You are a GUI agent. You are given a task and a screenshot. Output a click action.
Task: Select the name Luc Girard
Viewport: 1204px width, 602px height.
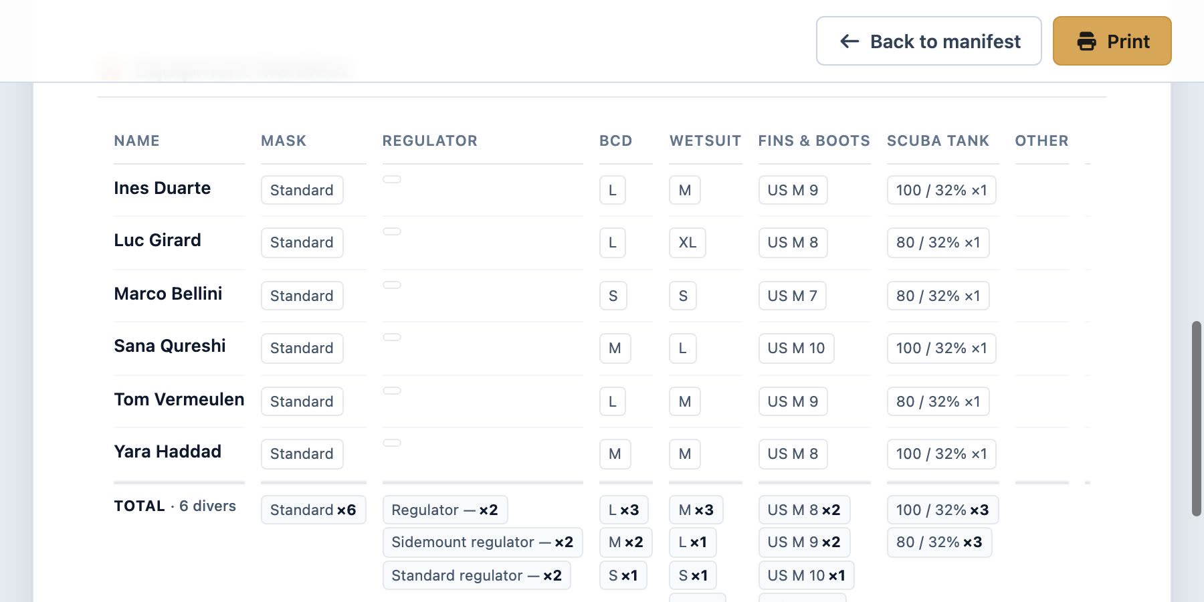tap(157, 240)
